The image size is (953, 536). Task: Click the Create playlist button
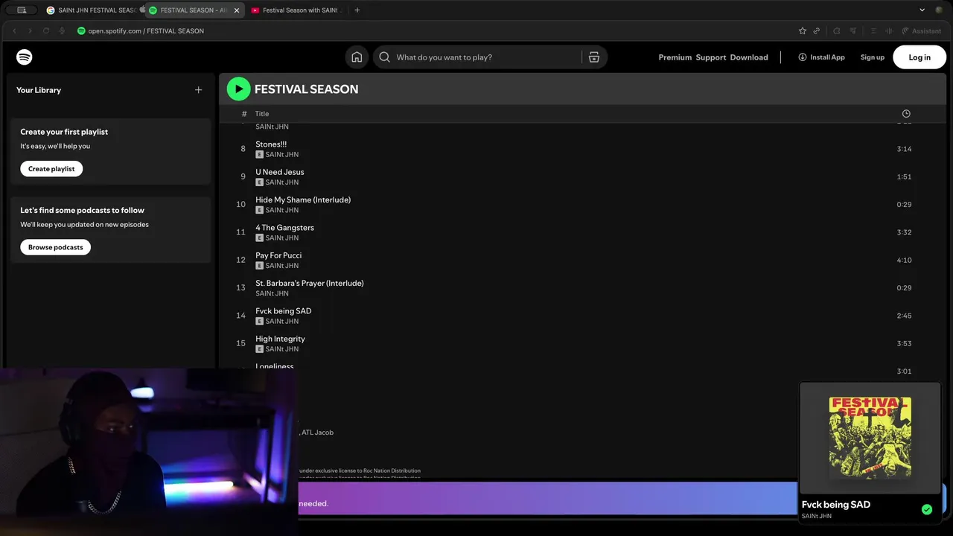(51, 169)
